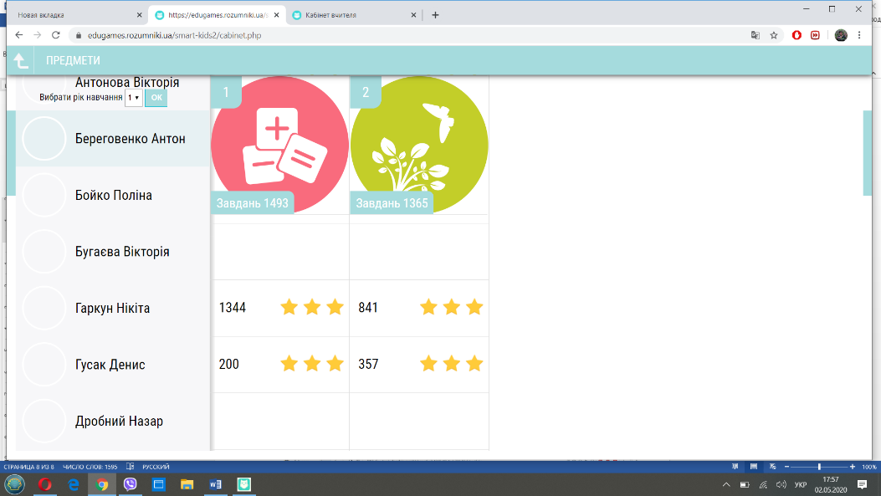The image size is (881, 496).
Task: Click Гусак Денис's score 200
Action: 228,365
